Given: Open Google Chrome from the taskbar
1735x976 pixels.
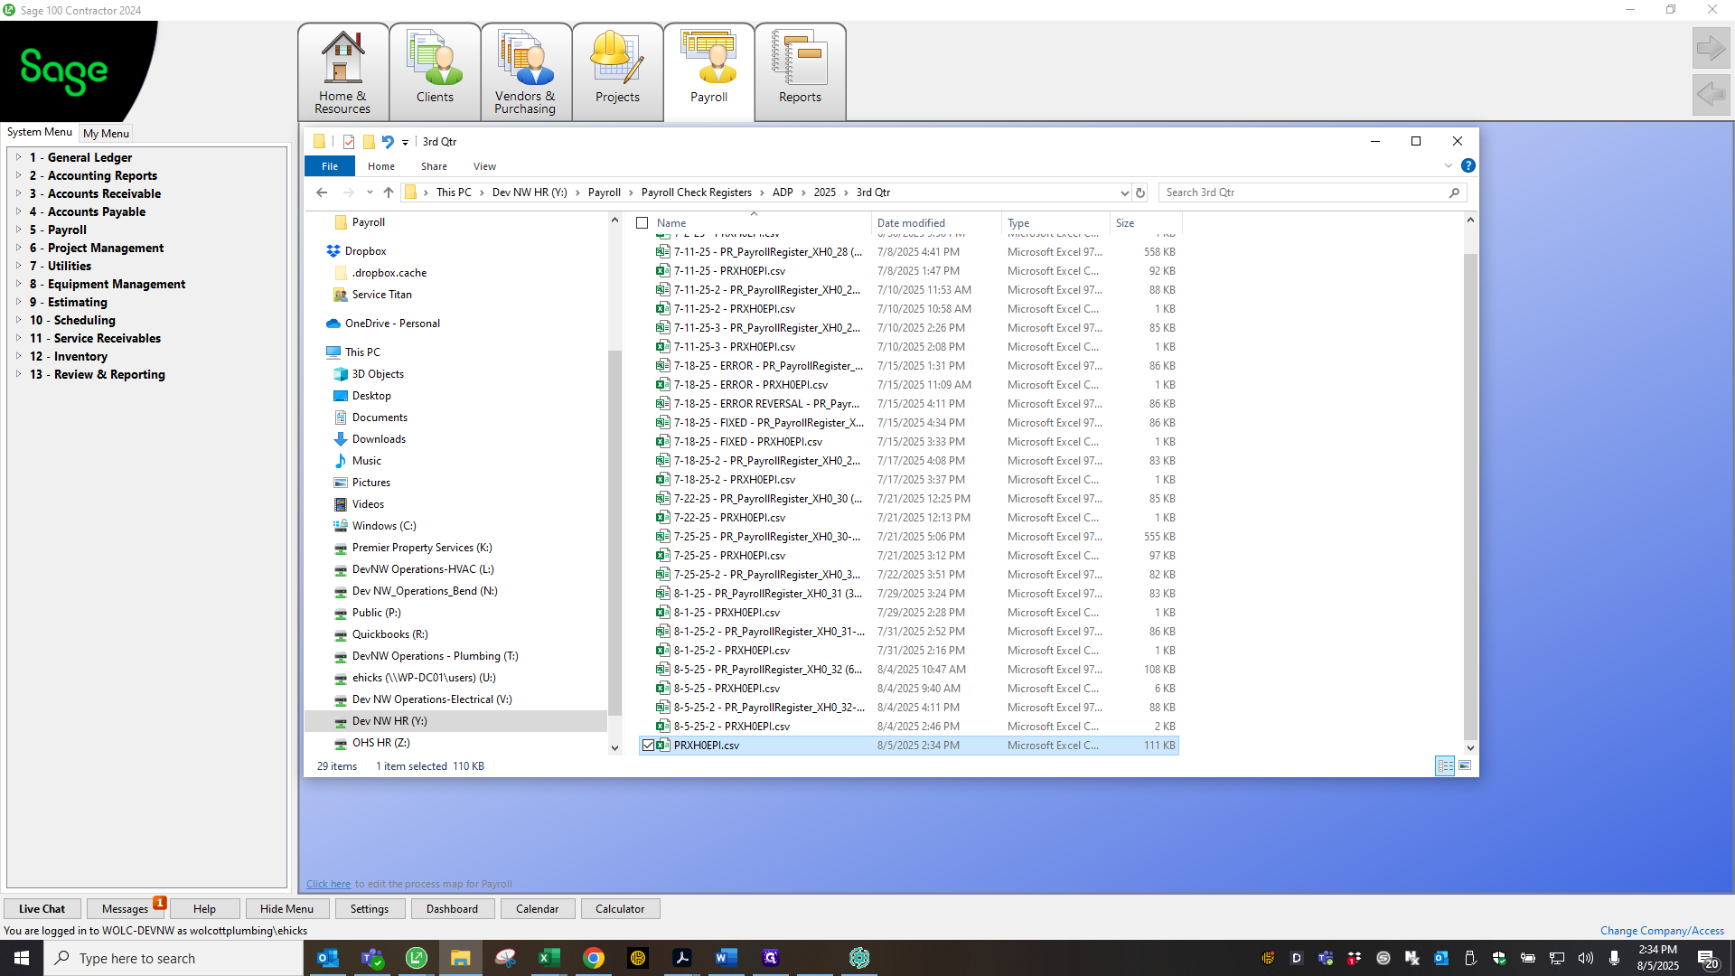Looking at the screenshot, I should (594, 958).
